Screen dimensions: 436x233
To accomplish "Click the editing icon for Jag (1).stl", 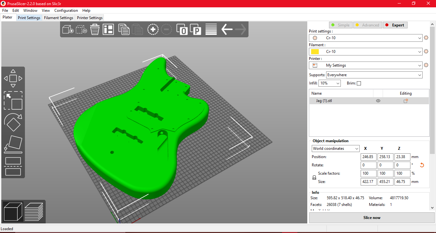I will pyautogui.click(x=406, y=101).
